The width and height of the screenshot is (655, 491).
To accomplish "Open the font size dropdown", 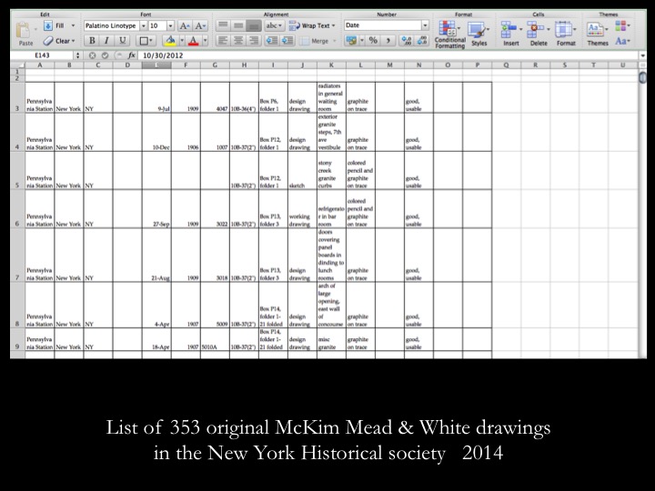I will coord(170,25).
